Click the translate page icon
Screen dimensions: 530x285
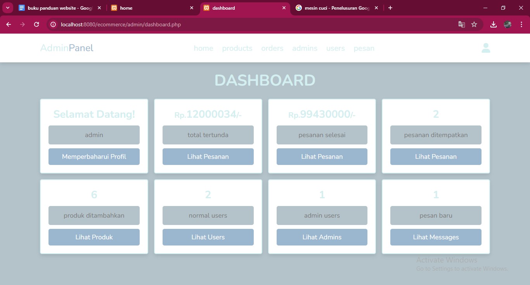point(461,24)
